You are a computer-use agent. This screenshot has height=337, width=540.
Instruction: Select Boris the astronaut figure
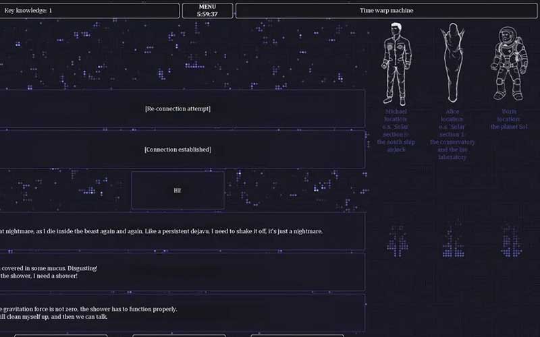510,63
